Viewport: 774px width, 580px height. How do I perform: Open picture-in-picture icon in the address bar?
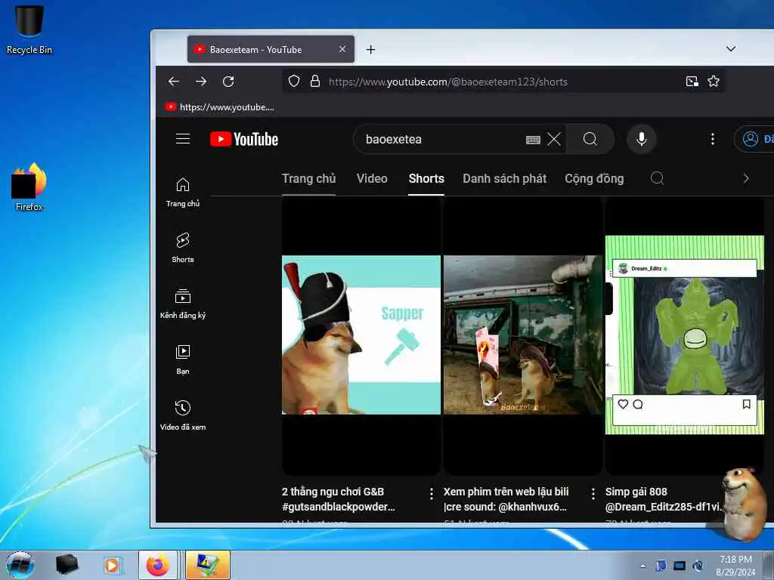point(692,82)
